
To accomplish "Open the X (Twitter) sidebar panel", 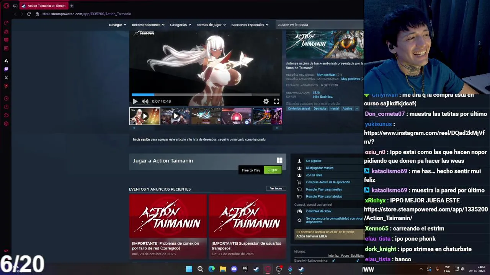I will point(6,78).
